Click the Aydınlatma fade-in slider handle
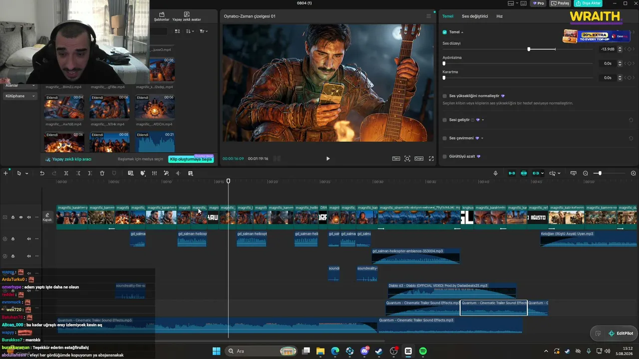639x359 pixels. (444, 63)
